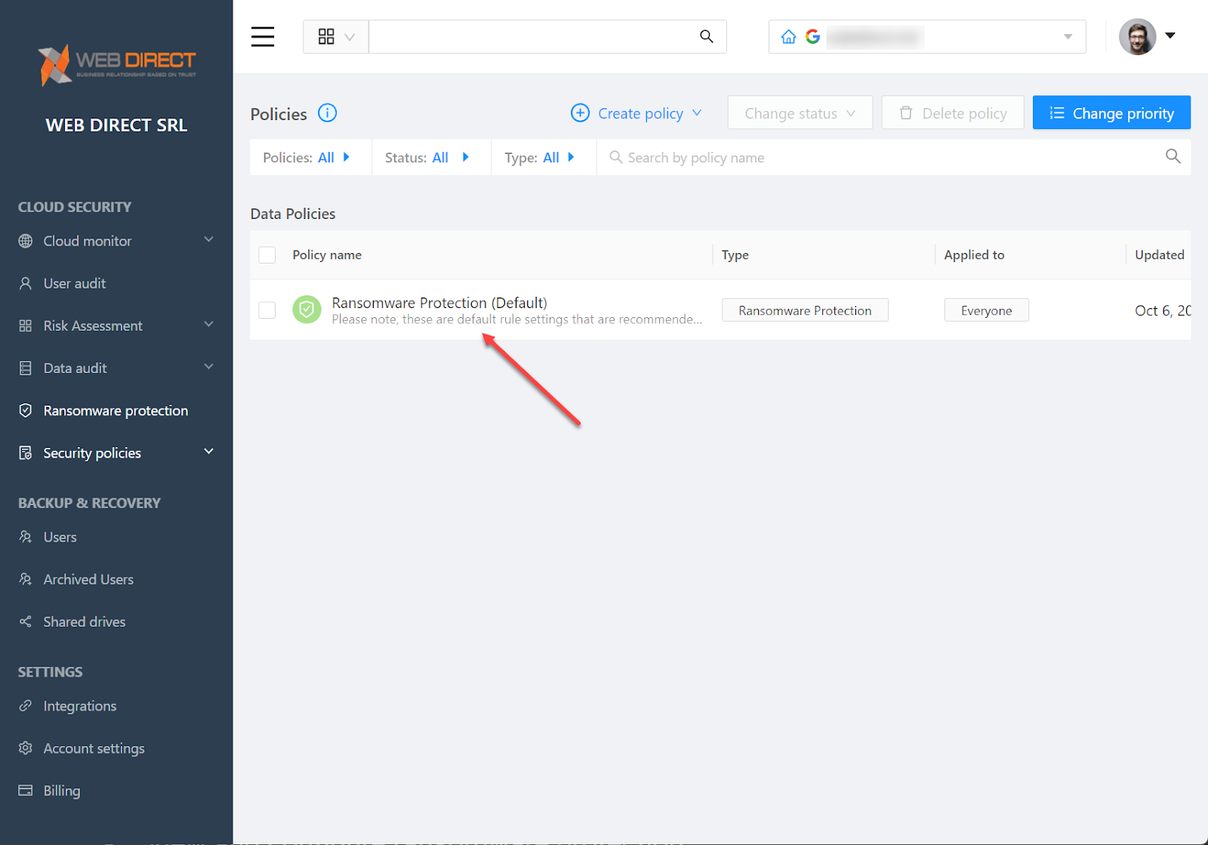Open the Billing settings page
The image size is (1208, 845).
coord(61,790)
